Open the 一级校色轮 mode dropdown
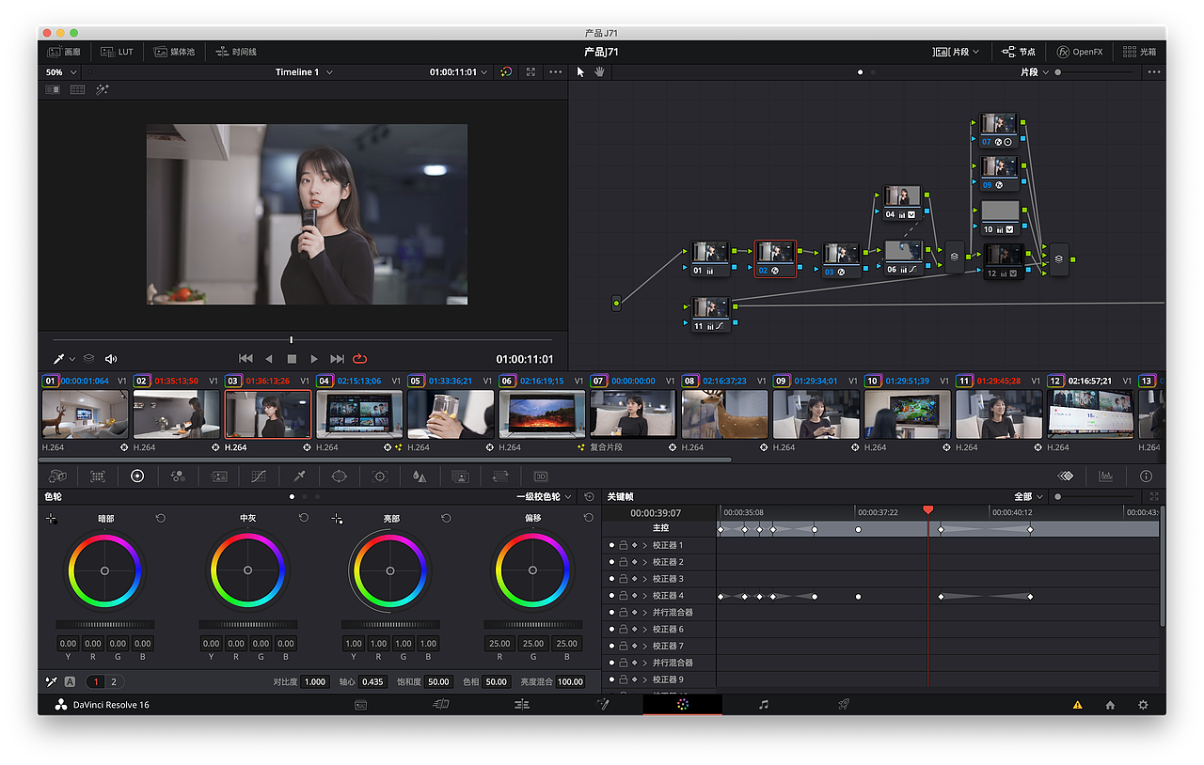This screenshot has height=765, width=1204. click(543, 496)
